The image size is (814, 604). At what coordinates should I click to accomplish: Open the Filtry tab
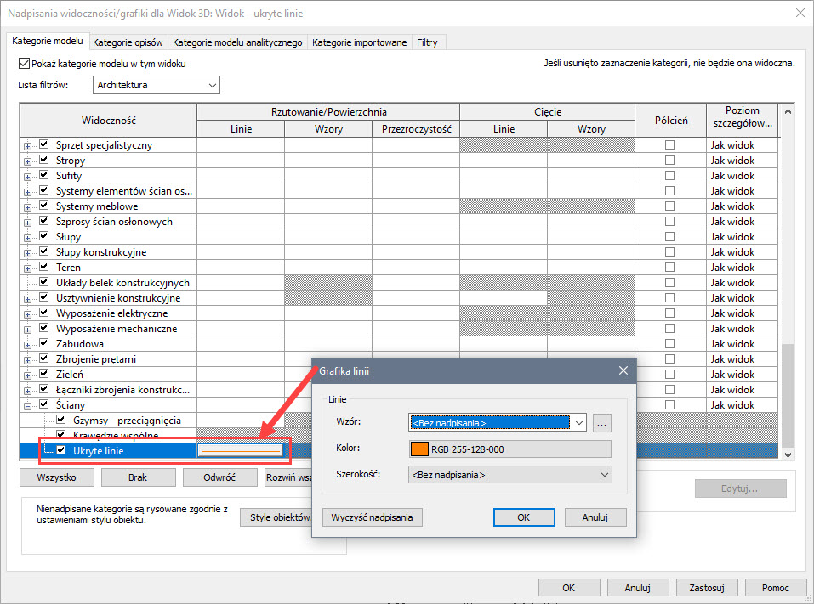[x=428, y=42]
